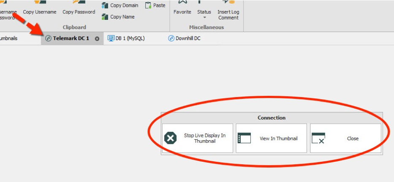Select the Telemark DC 1 tab label

pos(71,38)
